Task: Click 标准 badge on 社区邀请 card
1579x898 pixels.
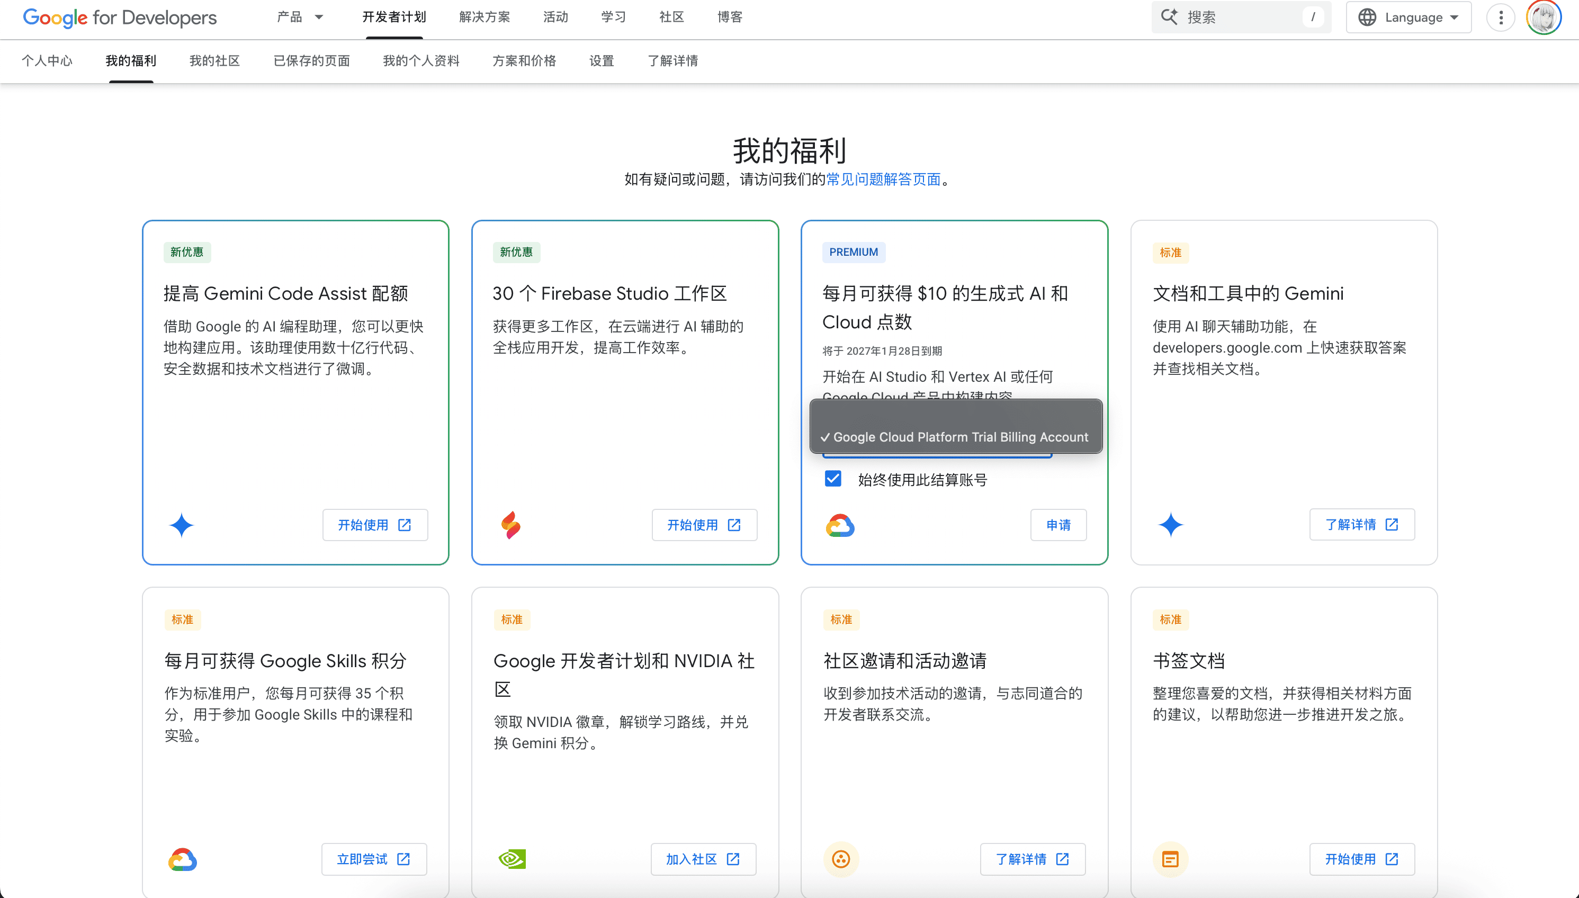Action: pyautogui.click(x=841, y=619)
